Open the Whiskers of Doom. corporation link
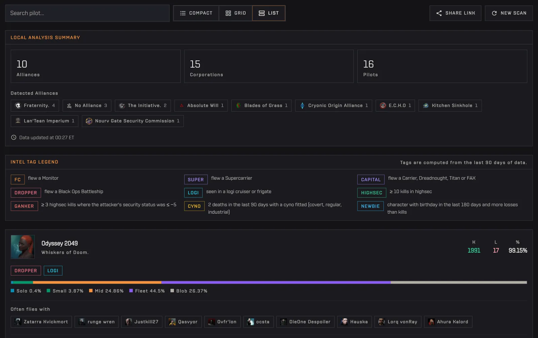The width and height of the screenshot is (538, 338). 65,252
